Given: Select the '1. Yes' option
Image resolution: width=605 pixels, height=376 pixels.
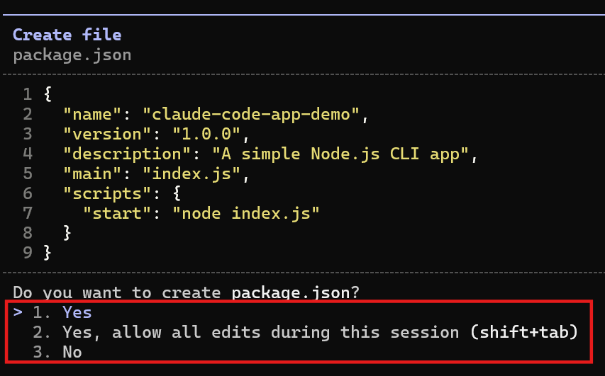Looking at the screenshot, I should click(62, 312).
